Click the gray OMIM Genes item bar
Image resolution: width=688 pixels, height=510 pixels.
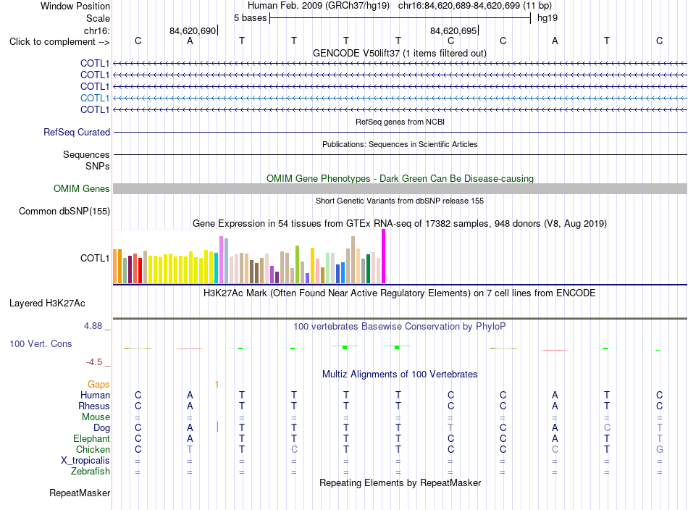coord(400,189)
